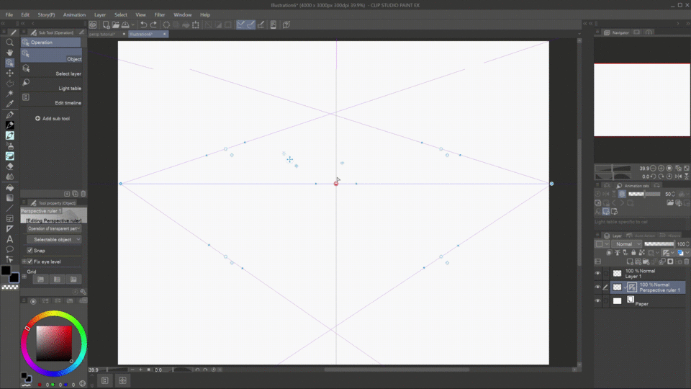Click the New raster layer icon
The image size is (691, 389).
click(x=630, y=261)
